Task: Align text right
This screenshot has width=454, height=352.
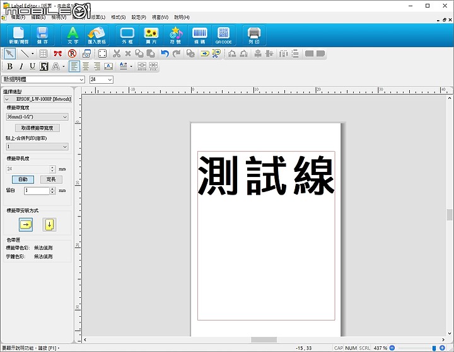Action: click(x=97, y=67)
